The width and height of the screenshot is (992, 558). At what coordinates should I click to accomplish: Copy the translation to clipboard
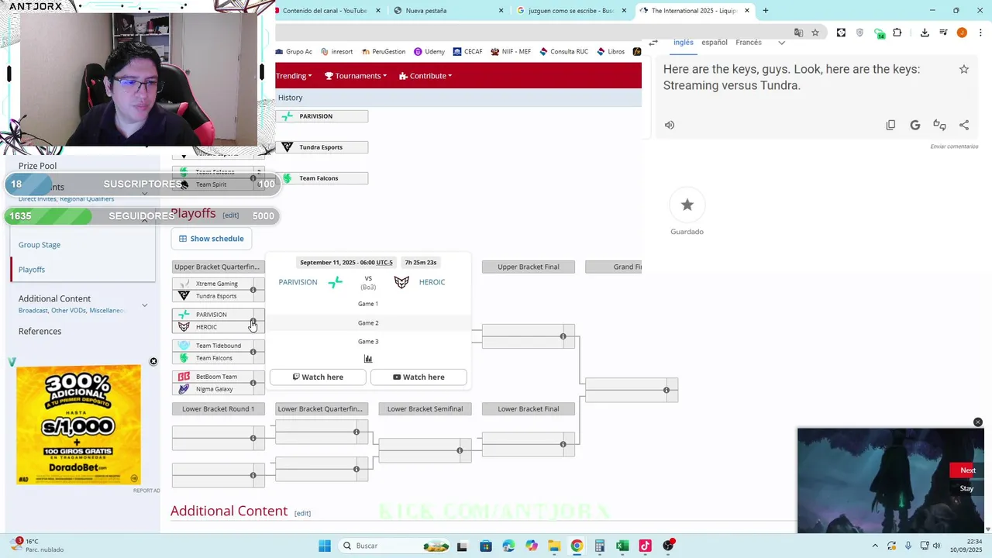pyautogui.click(x=890, y=125)
